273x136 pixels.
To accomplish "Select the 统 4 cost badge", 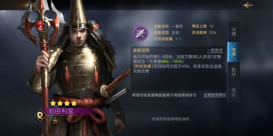I will click(40, 26).
